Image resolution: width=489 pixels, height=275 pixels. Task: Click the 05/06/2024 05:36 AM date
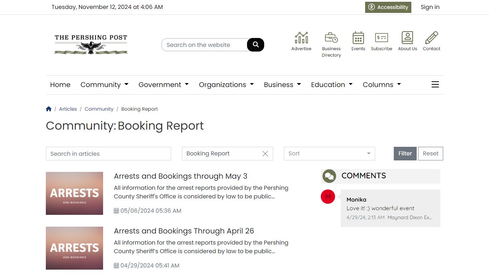[151, 211]
